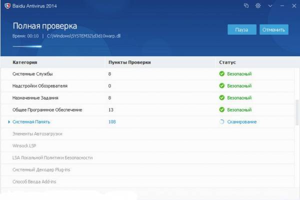Click the green check icon for Надстройки Обозревателя
The image size is (300, 200).
[x=221, y=86]
